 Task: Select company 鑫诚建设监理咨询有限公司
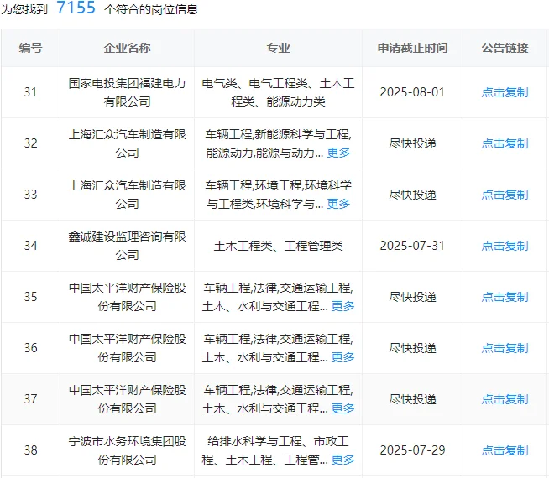click(127, 246)
